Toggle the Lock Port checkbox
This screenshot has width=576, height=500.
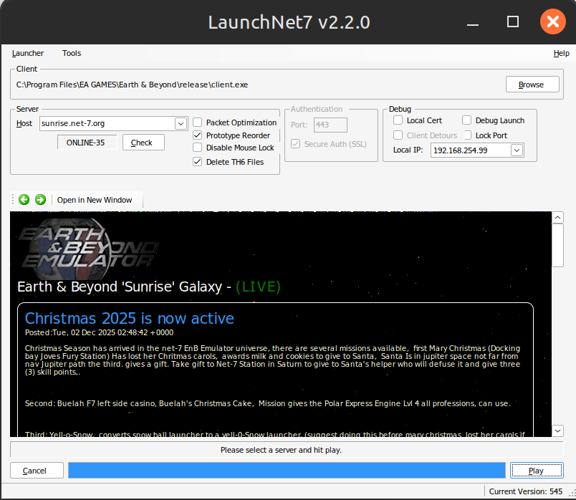pyautogui.click(x=468, y=135)
